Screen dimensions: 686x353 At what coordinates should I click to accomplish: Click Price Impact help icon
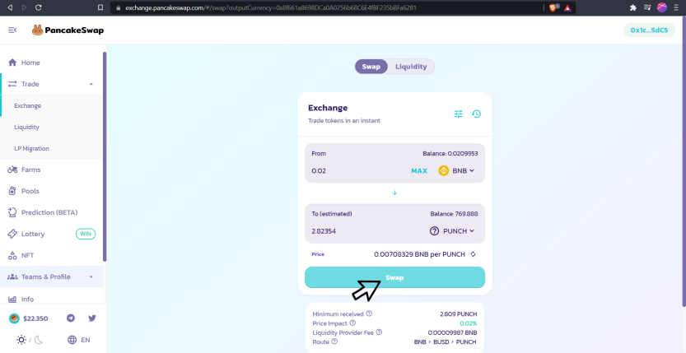[352, 323]
